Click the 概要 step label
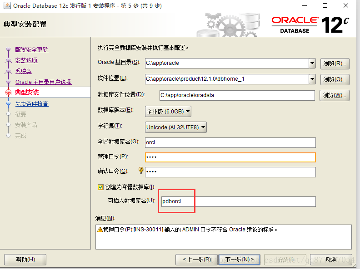The width and height of the screenshot is (360, 269). (20, 114)
